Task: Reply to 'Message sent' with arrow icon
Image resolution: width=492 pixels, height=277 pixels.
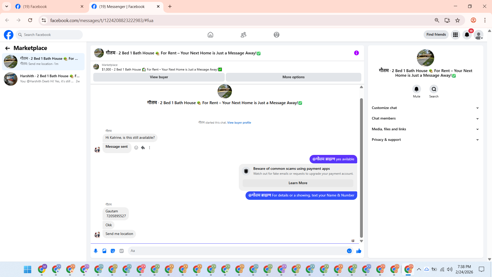Action: pos(143,148)
